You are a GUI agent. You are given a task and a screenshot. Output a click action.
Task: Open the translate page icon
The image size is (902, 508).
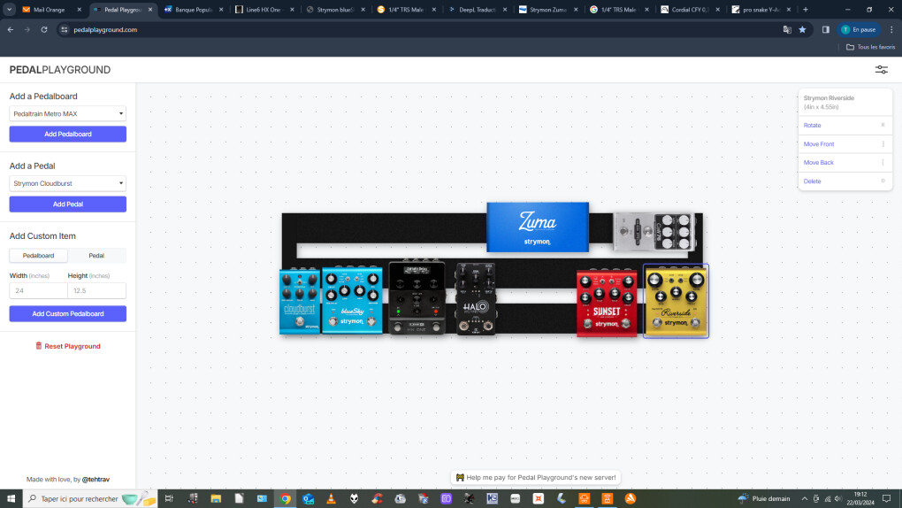tap(787, 29)
